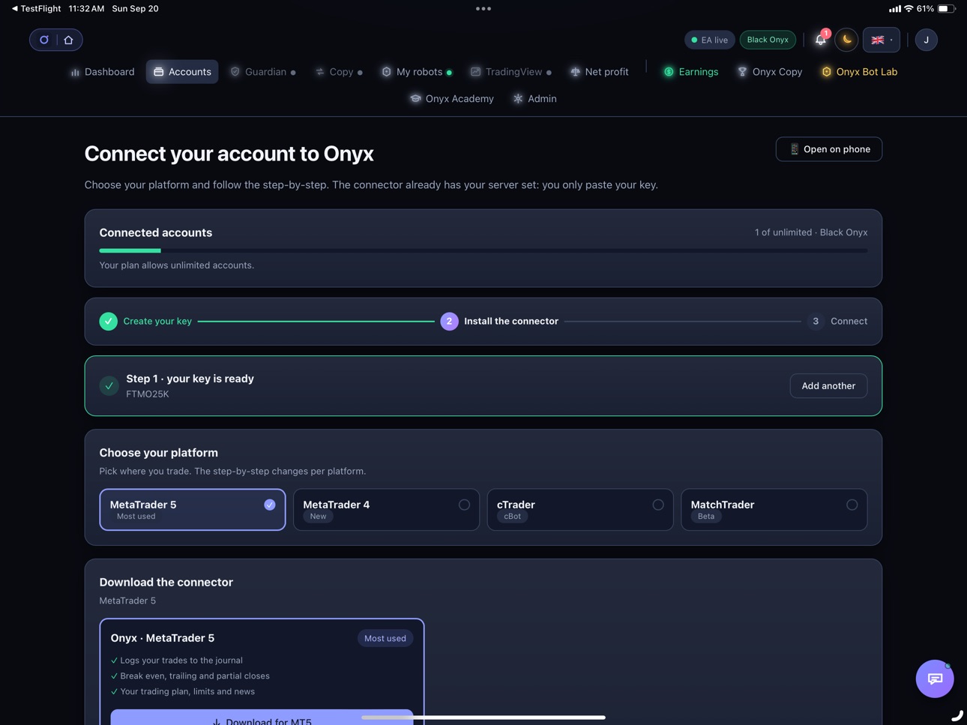The height and width of the screenshot is (725, 967).
Task: Click the Most used badge in connector card
Action: tap(385, 638)
